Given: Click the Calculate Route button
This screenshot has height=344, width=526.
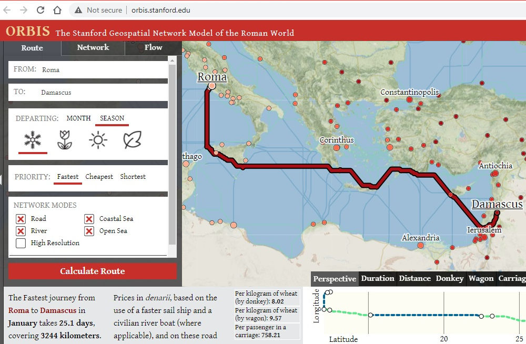Looking at the screenshot, I should (93, 271).
